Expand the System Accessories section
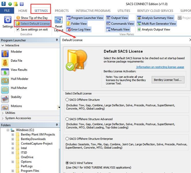Screen dimensions: 191x173 [x=3, y=118]
